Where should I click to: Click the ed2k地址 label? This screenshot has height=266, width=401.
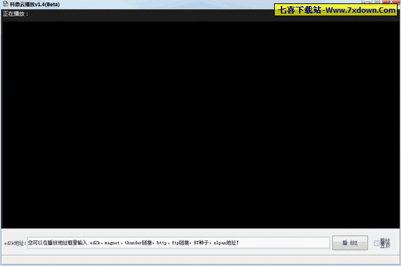15,243
